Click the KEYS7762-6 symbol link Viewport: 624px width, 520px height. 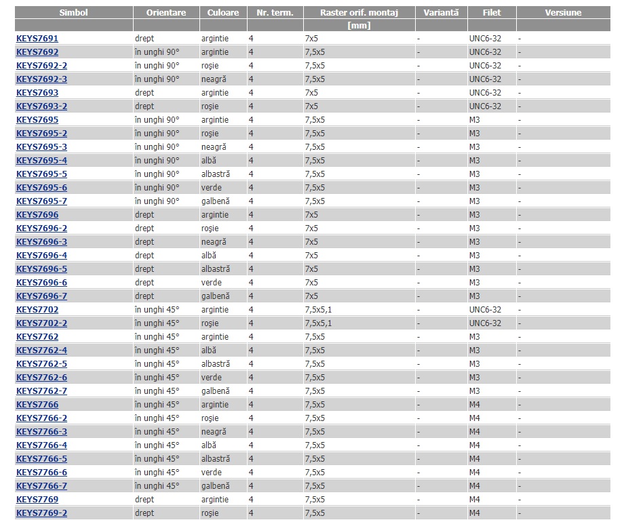[x=41, y=378]
